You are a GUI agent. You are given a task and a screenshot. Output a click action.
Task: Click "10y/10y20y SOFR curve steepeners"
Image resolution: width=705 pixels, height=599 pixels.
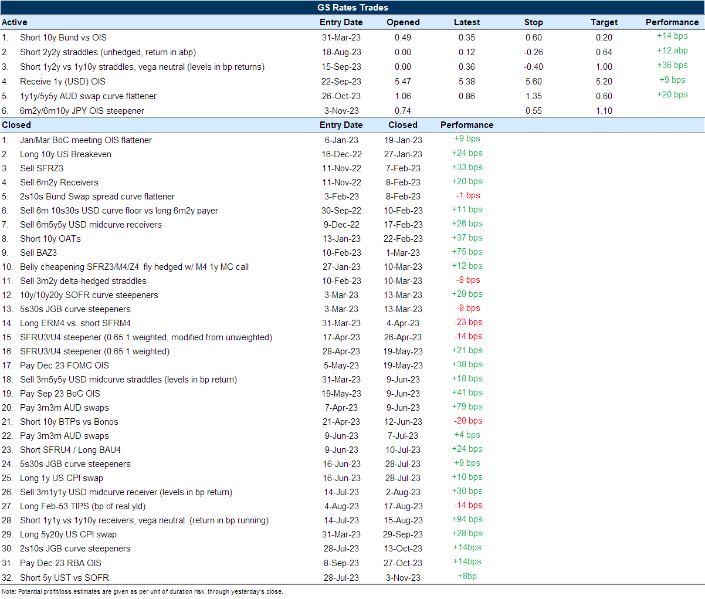89,295
